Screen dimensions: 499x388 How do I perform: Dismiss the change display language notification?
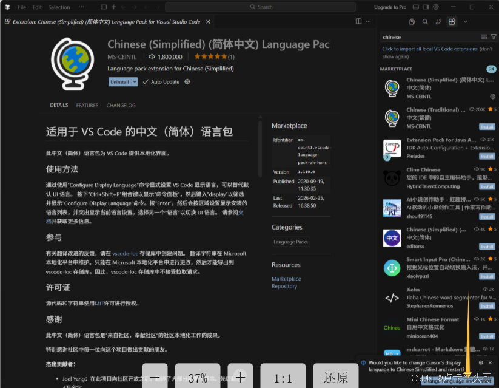[x=490, y=362]
